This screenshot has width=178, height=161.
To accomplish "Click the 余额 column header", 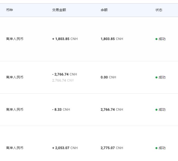I will (x=104, y=10).
